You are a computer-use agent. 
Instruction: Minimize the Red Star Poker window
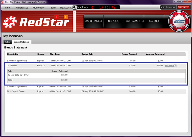pos(176,1)
